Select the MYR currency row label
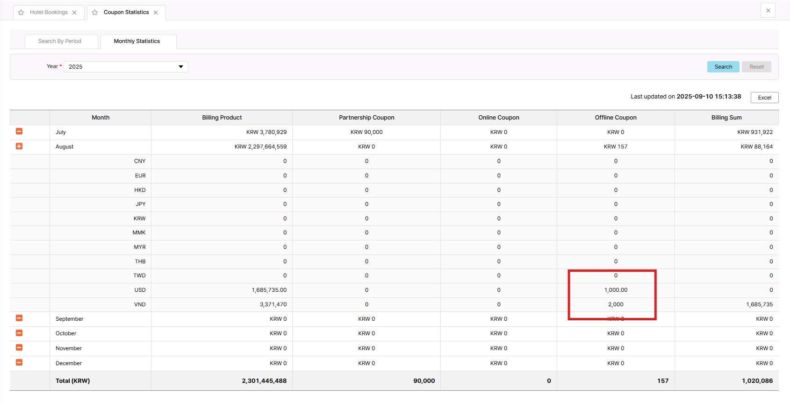This screenshot has height=402, width=790. 140,247
